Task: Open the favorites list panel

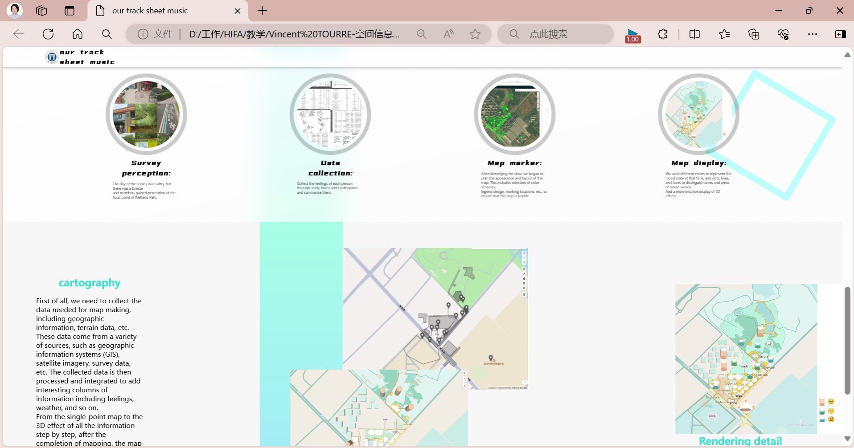Action: tap(724, 34)
